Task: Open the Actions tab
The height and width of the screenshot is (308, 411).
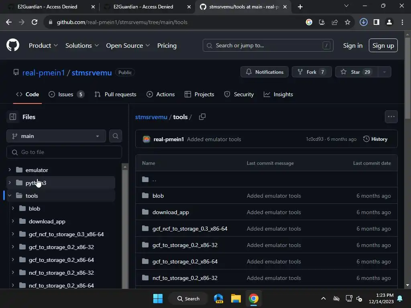Action: [x=161, y=94]
